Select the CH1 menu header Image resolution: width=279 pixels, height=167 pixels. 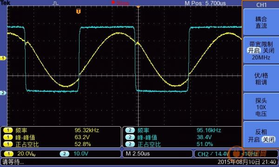261,5
